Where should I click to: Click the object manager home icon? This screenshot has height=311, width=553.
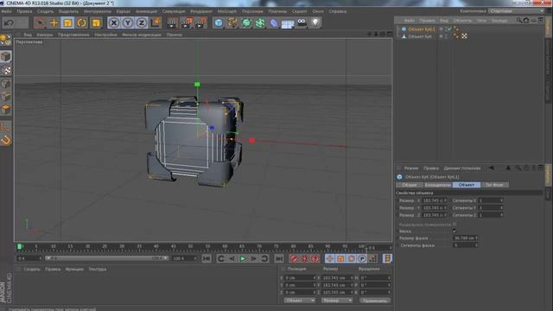point(526,21)
